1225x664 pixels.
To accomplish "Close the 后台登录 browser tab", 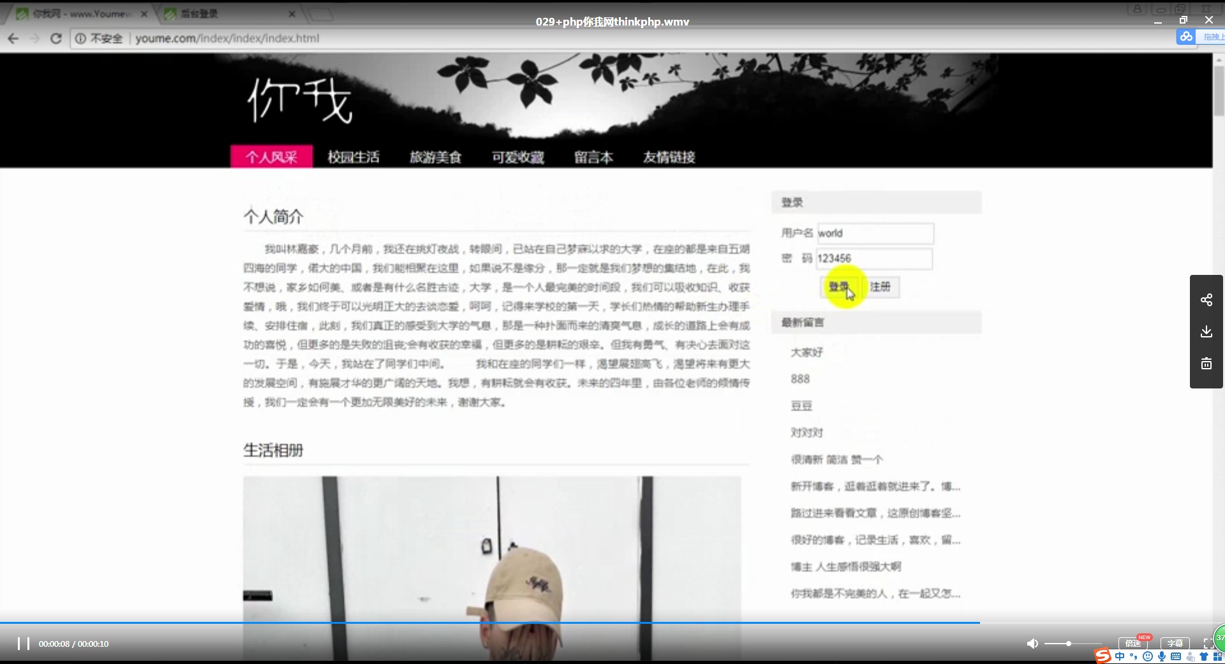I will [x=292, y=13].
